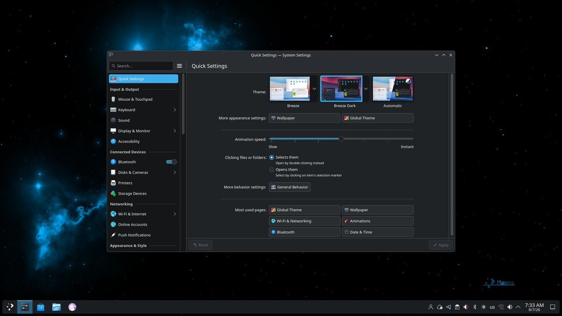Viewport: 562px width, 316px height.
Task: Select Quick Settings in the sidebar
Action: (x=143, y=79)
